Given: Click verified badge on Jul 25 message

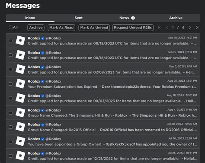Looking at the screenshot, I should tap(43, 153).
